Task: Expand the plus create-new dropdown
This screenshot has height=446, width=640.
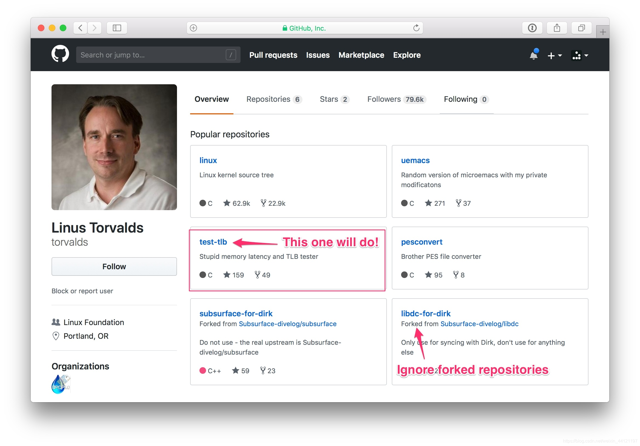Action: coord(554,55)
